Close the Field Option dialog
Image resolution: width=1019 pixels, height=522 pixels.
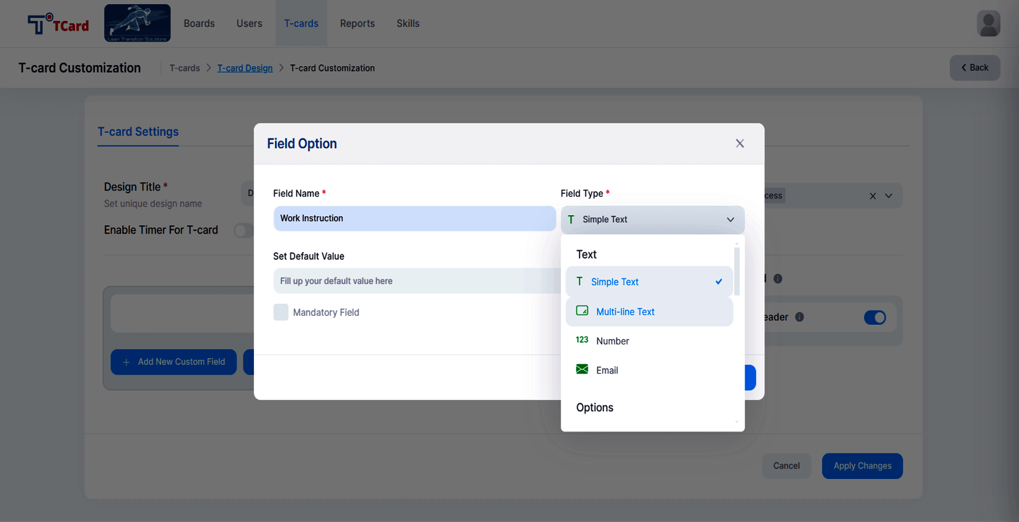point(739,144)
